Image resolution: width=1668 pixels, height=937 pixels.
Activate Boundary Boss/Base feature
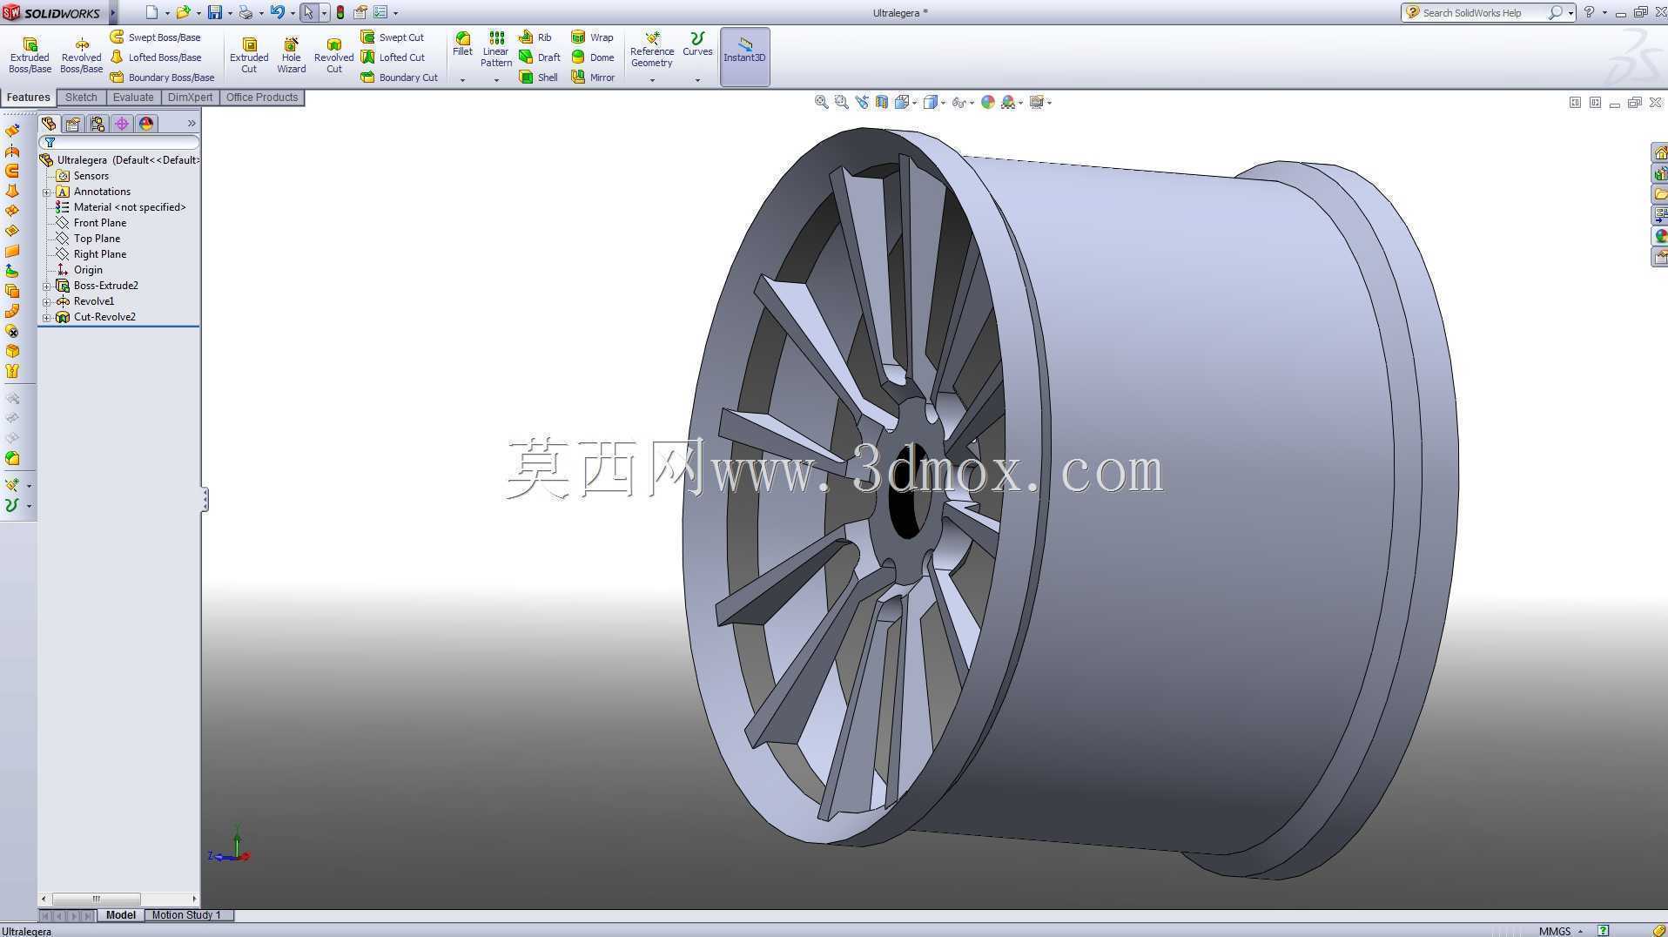coord(162,78)
